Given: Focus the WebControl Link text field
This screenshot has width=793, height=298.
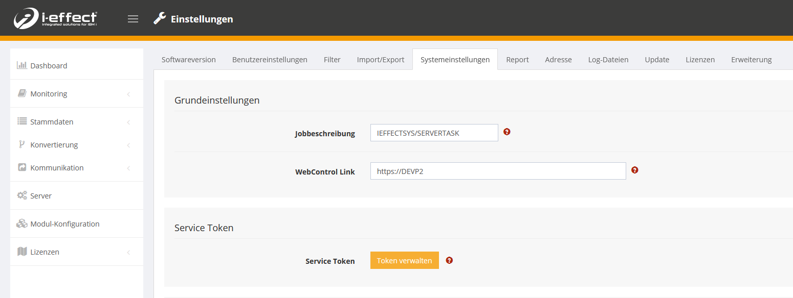Looking at the screenshot, I should [x=498, y=171].
